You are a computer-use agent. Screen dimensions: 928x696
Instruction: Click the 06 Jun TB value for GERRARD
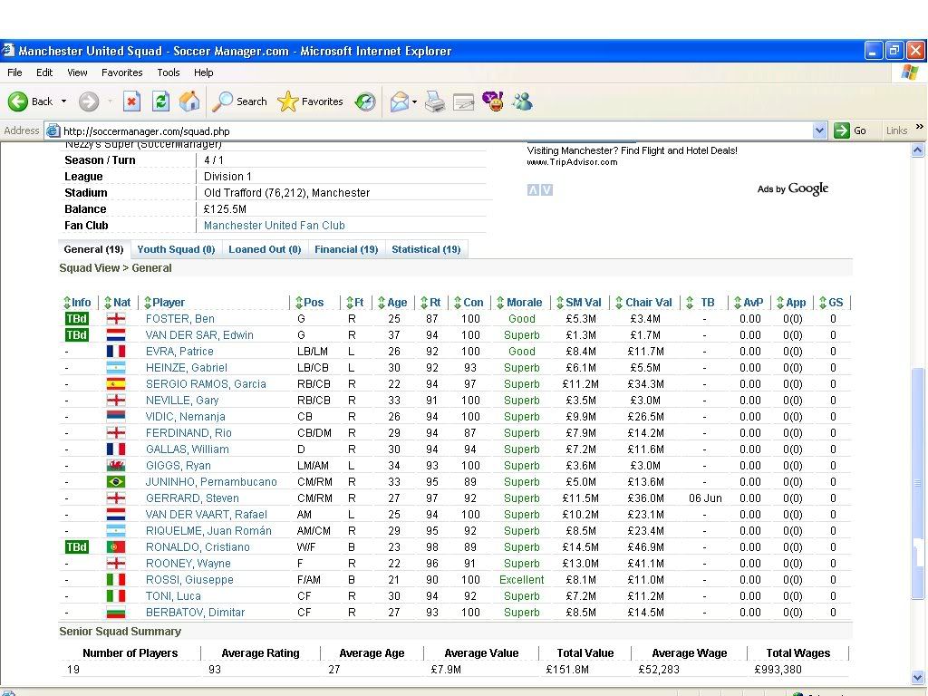(705, 498)
